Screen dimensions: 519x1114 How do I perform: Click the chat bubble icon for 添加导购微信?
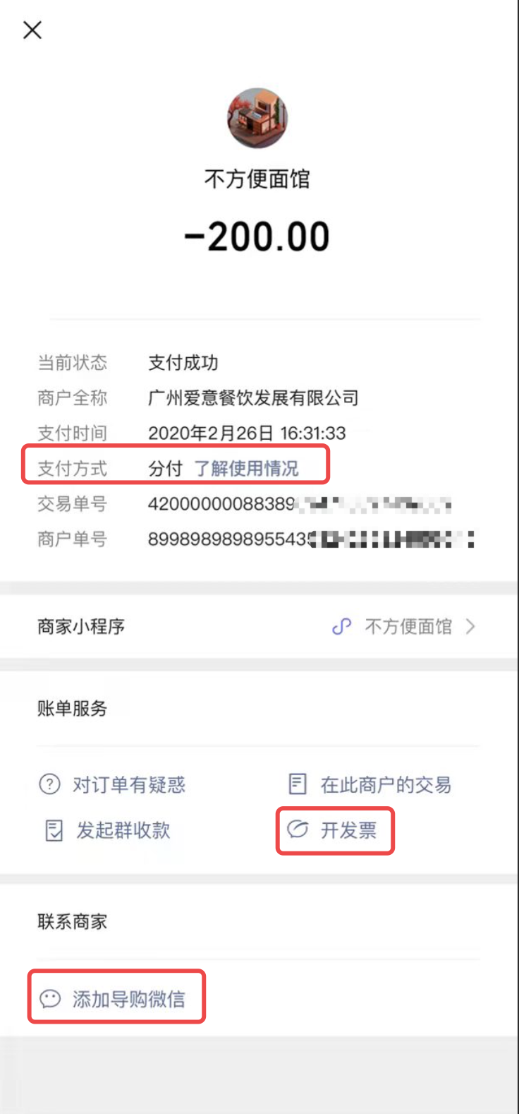pos(50,999)
